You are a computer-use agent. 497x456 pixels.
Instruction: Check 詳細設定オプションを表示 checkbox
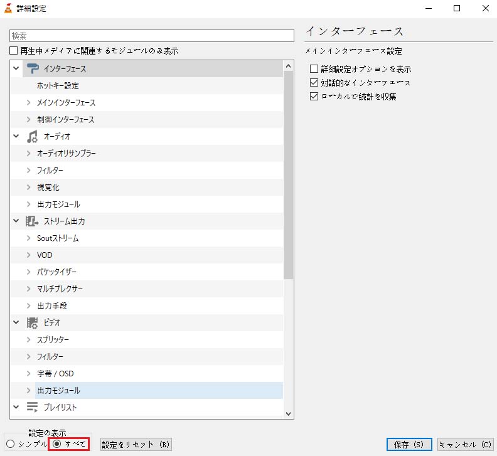[314, 68]
